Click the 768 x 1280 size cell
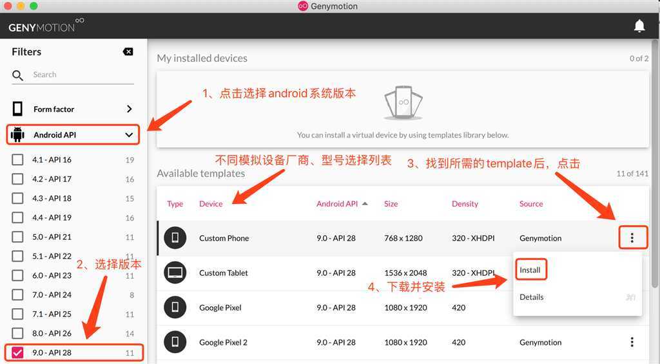660x364 pixels. coord(403,238)
